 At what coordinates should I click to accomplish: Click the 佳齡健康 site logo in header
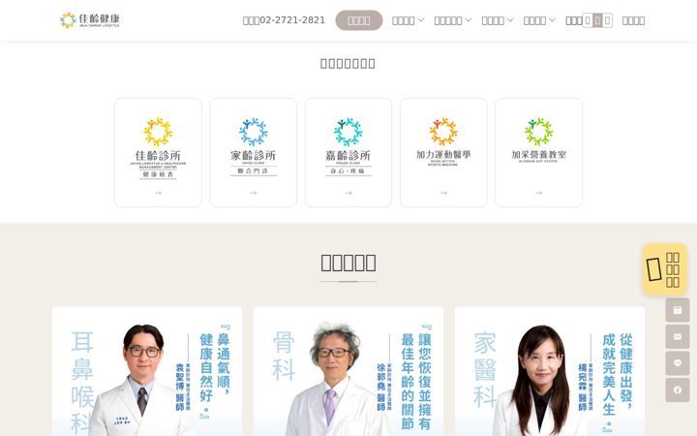90,20
